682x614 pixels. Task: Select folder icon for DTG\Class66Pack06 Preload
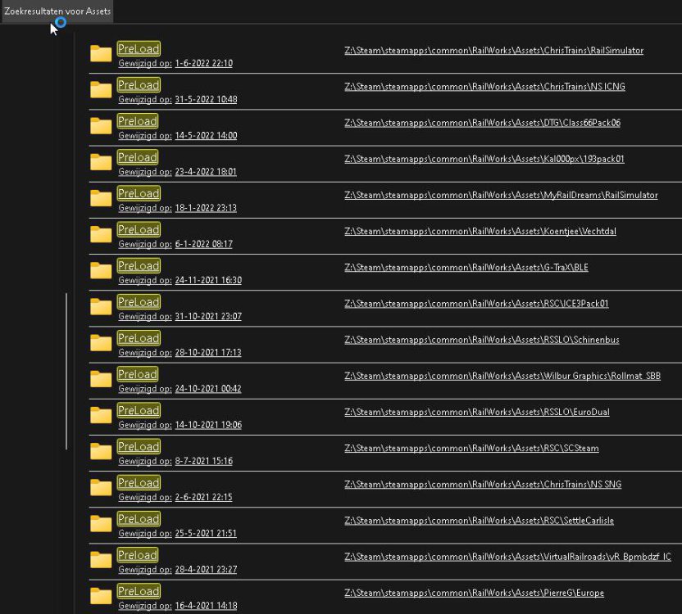101,125
